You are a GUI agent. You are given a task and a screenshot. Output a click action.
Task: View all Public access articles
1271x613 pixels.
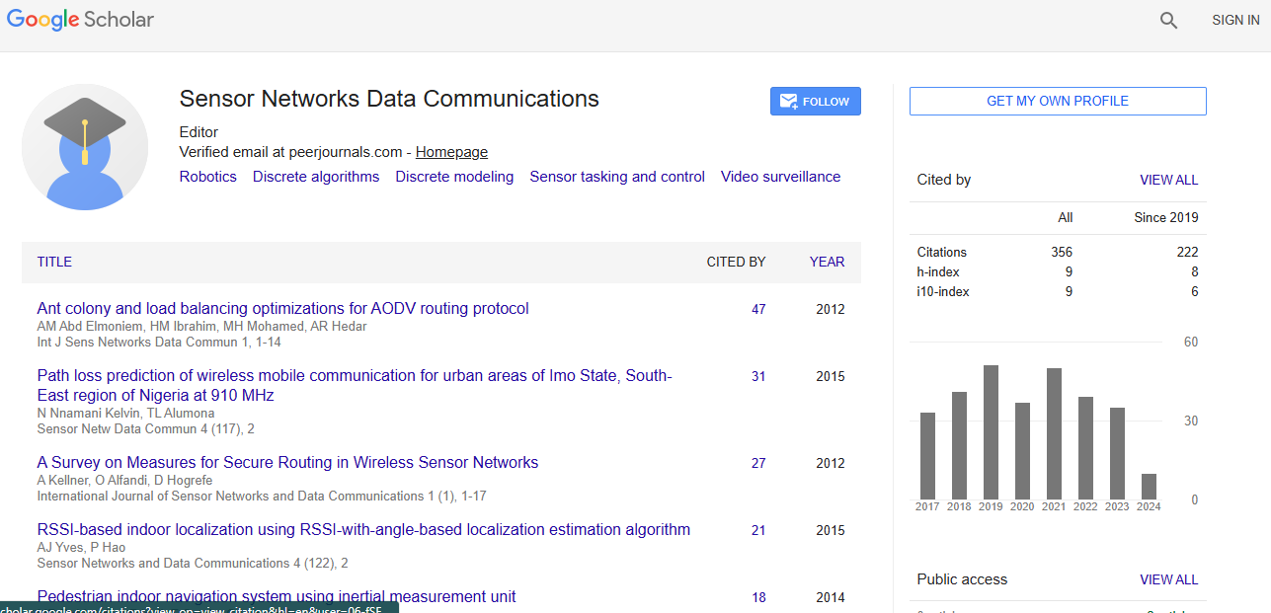[x=1168, y=579]
